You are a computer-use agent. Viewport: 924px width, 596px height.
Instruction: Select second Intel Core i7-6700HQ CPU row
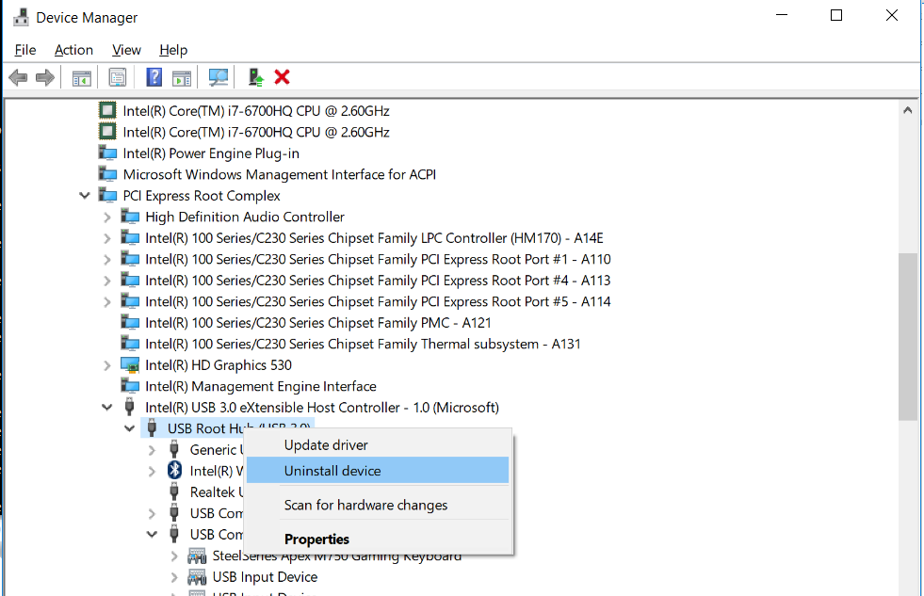pos(256,132)
